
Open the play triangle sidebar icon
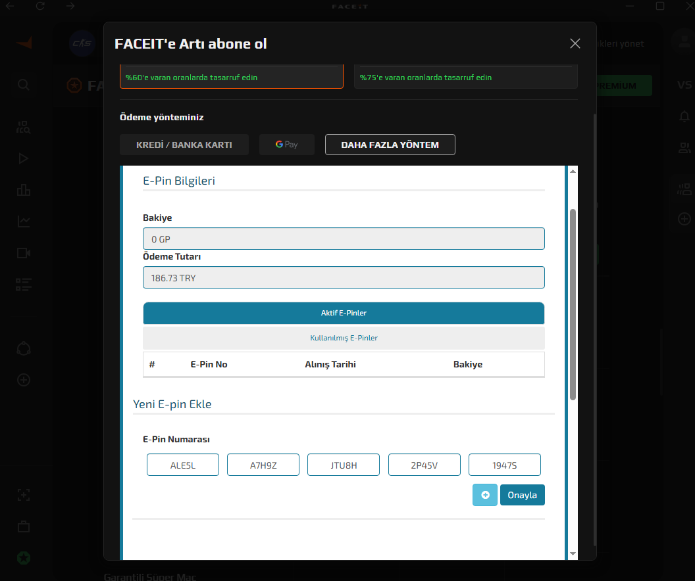(x=24, y=158)
